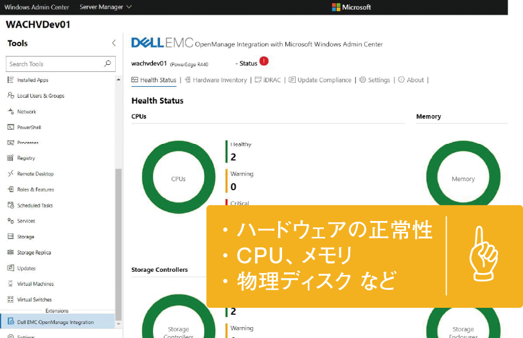The height and width of the screenshot is (338, 523).
Task: Click the Storage Controllers donut chart
Action: tap(179, 316)
